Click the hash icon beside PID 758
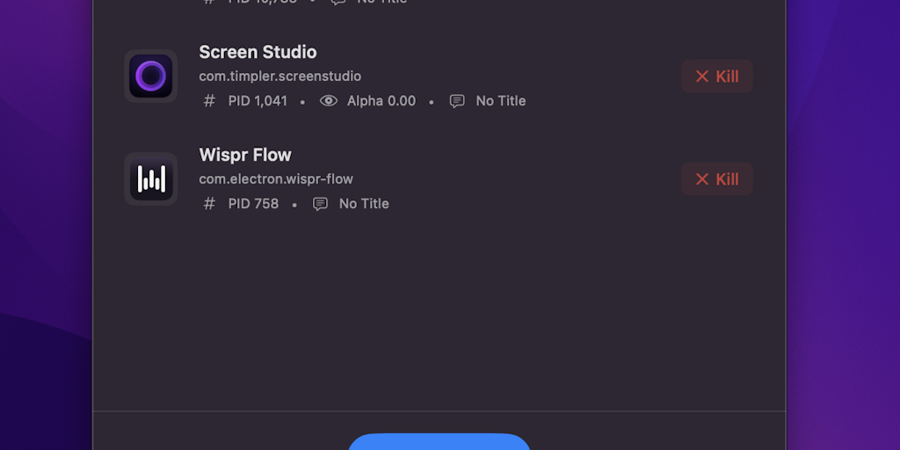 click(x=209, y=204)
